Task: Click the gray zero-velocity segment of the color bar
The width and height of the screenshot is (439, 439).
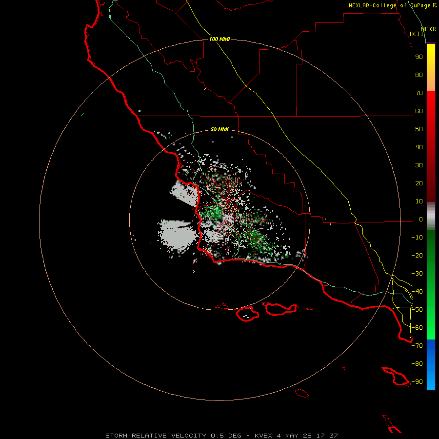Action: pyautogui.click(x=431, y=216)
